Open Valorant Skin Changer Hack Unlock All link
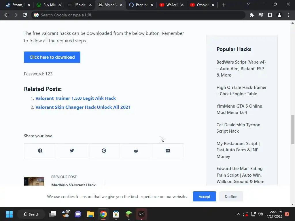The height and width of the screenshot is (221, 295). pos(83,107)
